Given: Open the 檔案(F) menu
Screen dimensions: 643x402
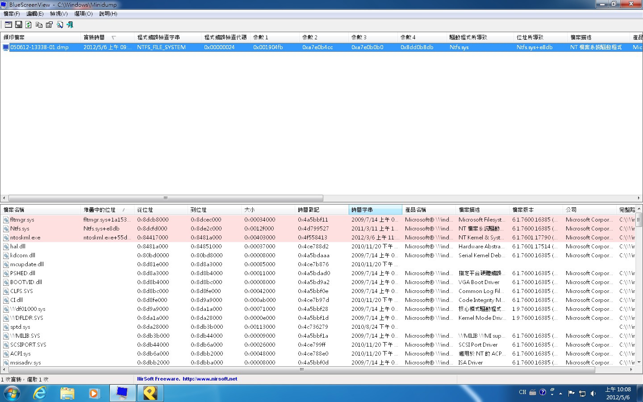Looking at the screenshot, I should [12, 14].
